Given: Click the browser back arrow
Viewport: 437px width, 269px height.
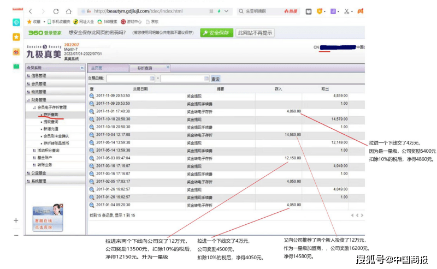Looking at the screenshot, I should (29, 11).
